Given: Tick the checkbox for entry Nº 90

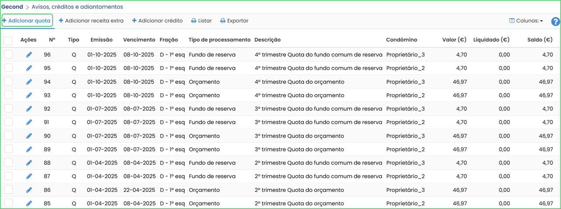Looking at the screenshot, I should pos(8,136).
